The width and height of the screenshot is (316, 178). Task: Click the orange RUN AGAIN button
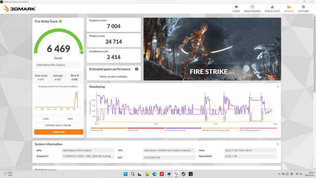[x=58, y=132]
